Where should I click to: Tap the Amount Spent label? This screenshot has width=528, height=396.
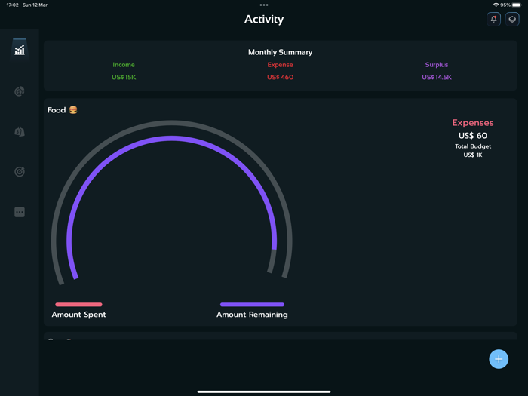[78, 315]
